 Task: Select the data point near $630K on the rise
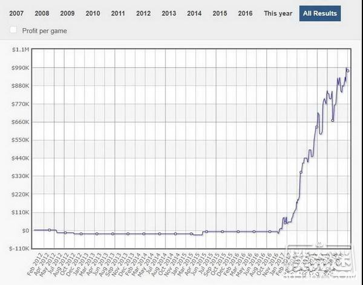pos(316,127)
